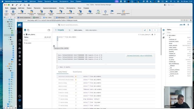This screenshot has width=194, height=109.
Task: Switch to the ADCM session tab
Action: (x=36, y=18)
